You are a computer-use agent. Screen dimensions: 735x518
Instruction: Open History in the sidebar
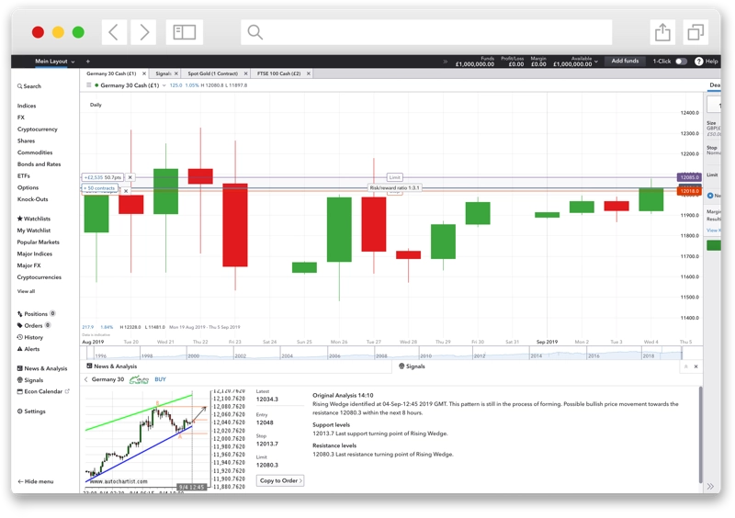(30, 337)
